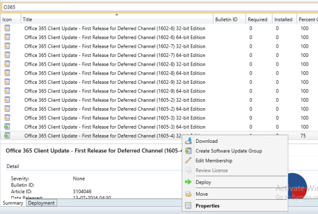Sort by the Title column header
The height and width of the screenshot is (214, 318).
pos(117,19)
